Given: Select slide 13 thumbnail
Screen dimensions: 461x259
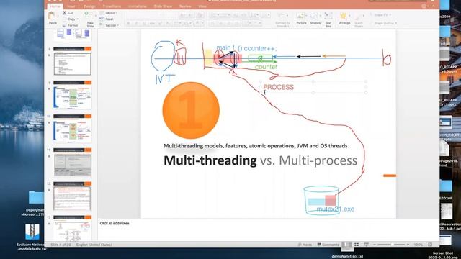Looking at the screenshot, I should pyautogui.click(x=72, y=228).
